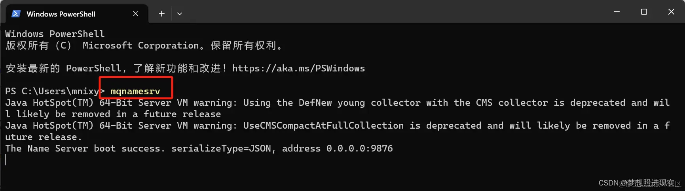Click the CSDN watermark in the corner
The width and height of the screenshot is (685, 191).
tap(639, 183)
